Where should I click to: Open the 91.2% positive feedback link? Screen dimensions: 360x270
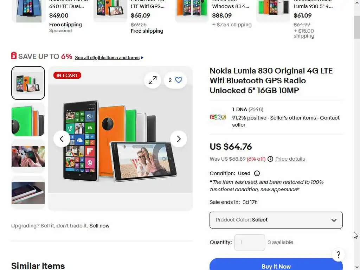249,118
